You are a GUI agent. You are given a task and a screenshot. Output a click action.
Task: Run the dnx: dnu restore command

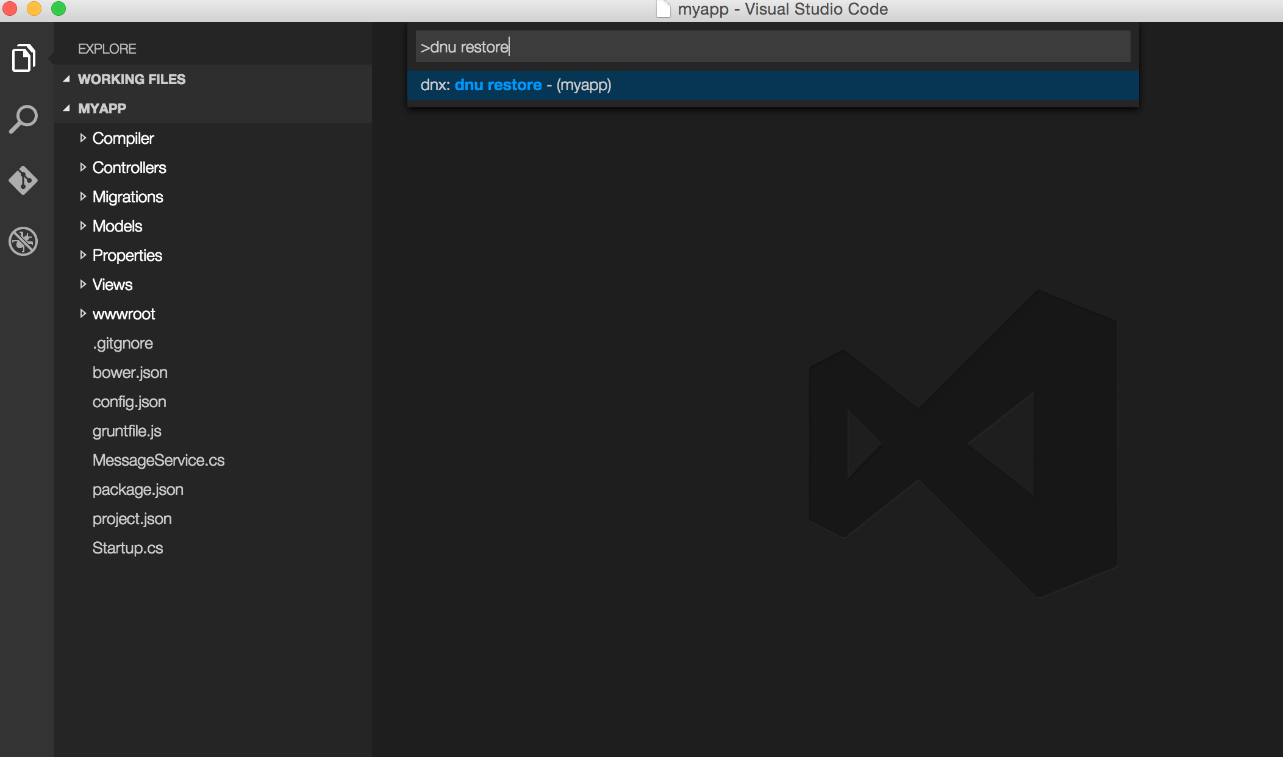773,85
